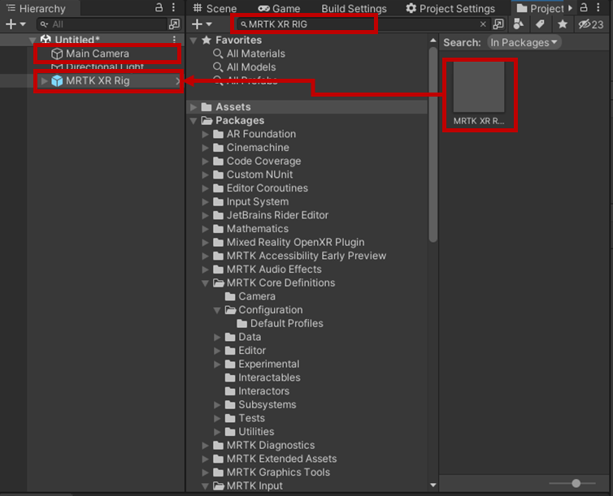This screenshot has height=496, width=613.
Task: Select the Interactors folder icon
Action: (x=230, y=391)
